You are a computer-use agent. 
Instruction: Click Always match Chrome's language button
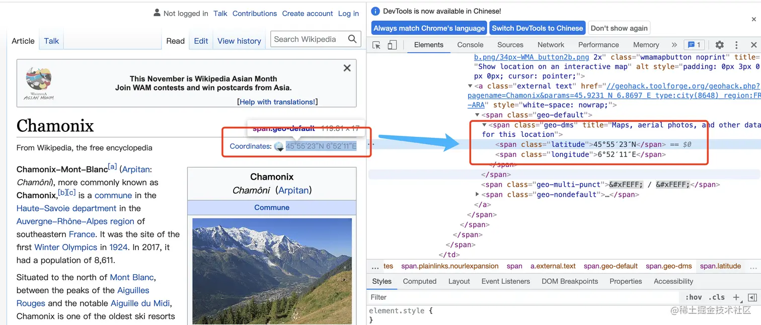pyautogui.click(x=429, y=28)
